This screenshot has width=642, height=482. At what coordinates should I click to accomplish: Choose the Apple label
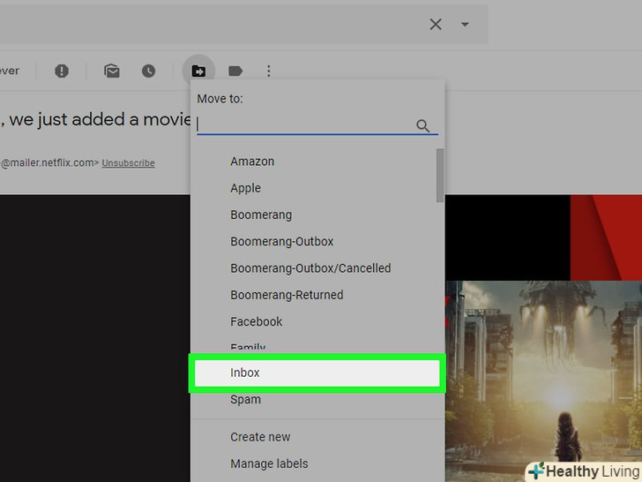pyautogui.click(x=245, y=188)
